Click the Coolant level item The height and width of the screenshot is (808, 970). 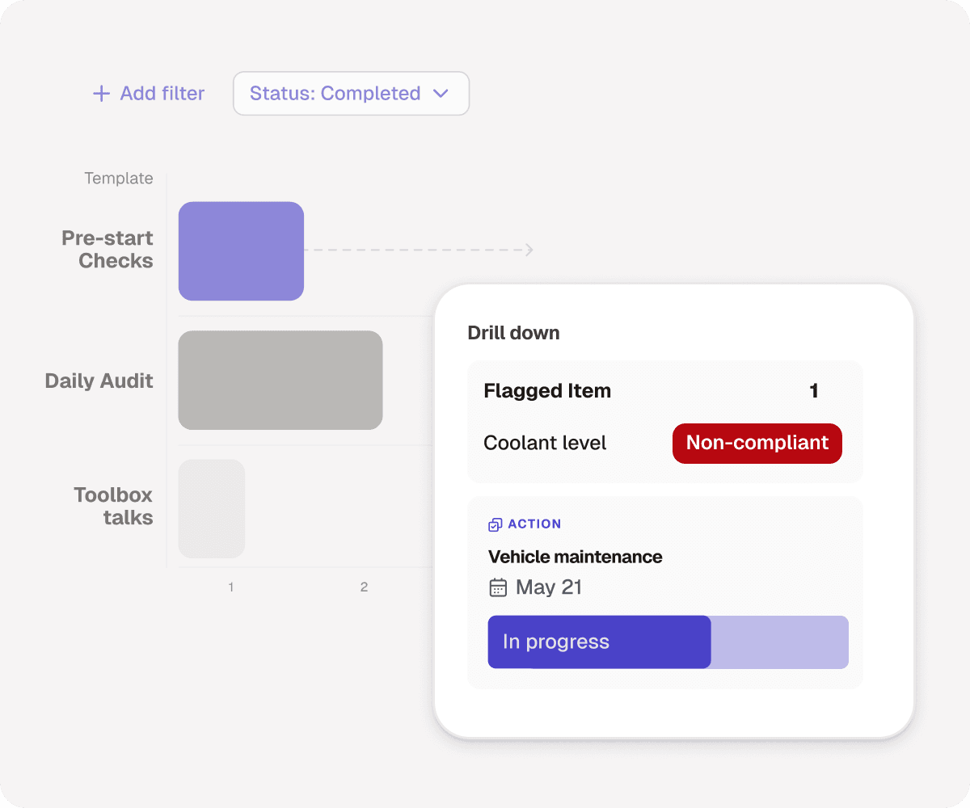point(545,444)
